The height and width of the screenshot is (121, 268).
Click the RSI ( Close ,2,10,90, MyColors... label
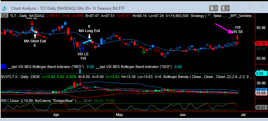[41, 101]
